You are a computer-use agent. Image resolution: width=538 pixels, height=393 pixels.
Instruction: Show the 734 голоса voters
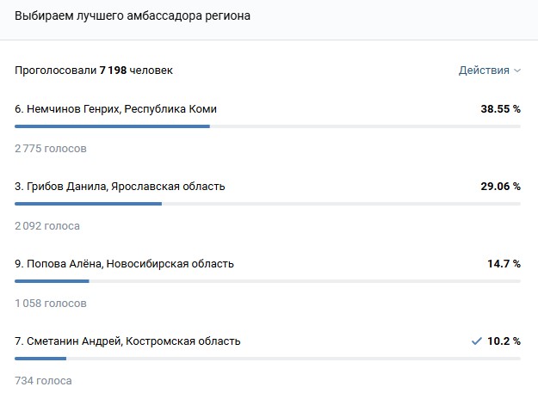[44, 381]
